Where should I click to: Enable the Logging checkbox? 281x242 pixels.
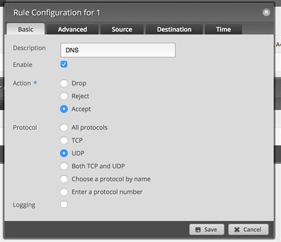[64, 204]
